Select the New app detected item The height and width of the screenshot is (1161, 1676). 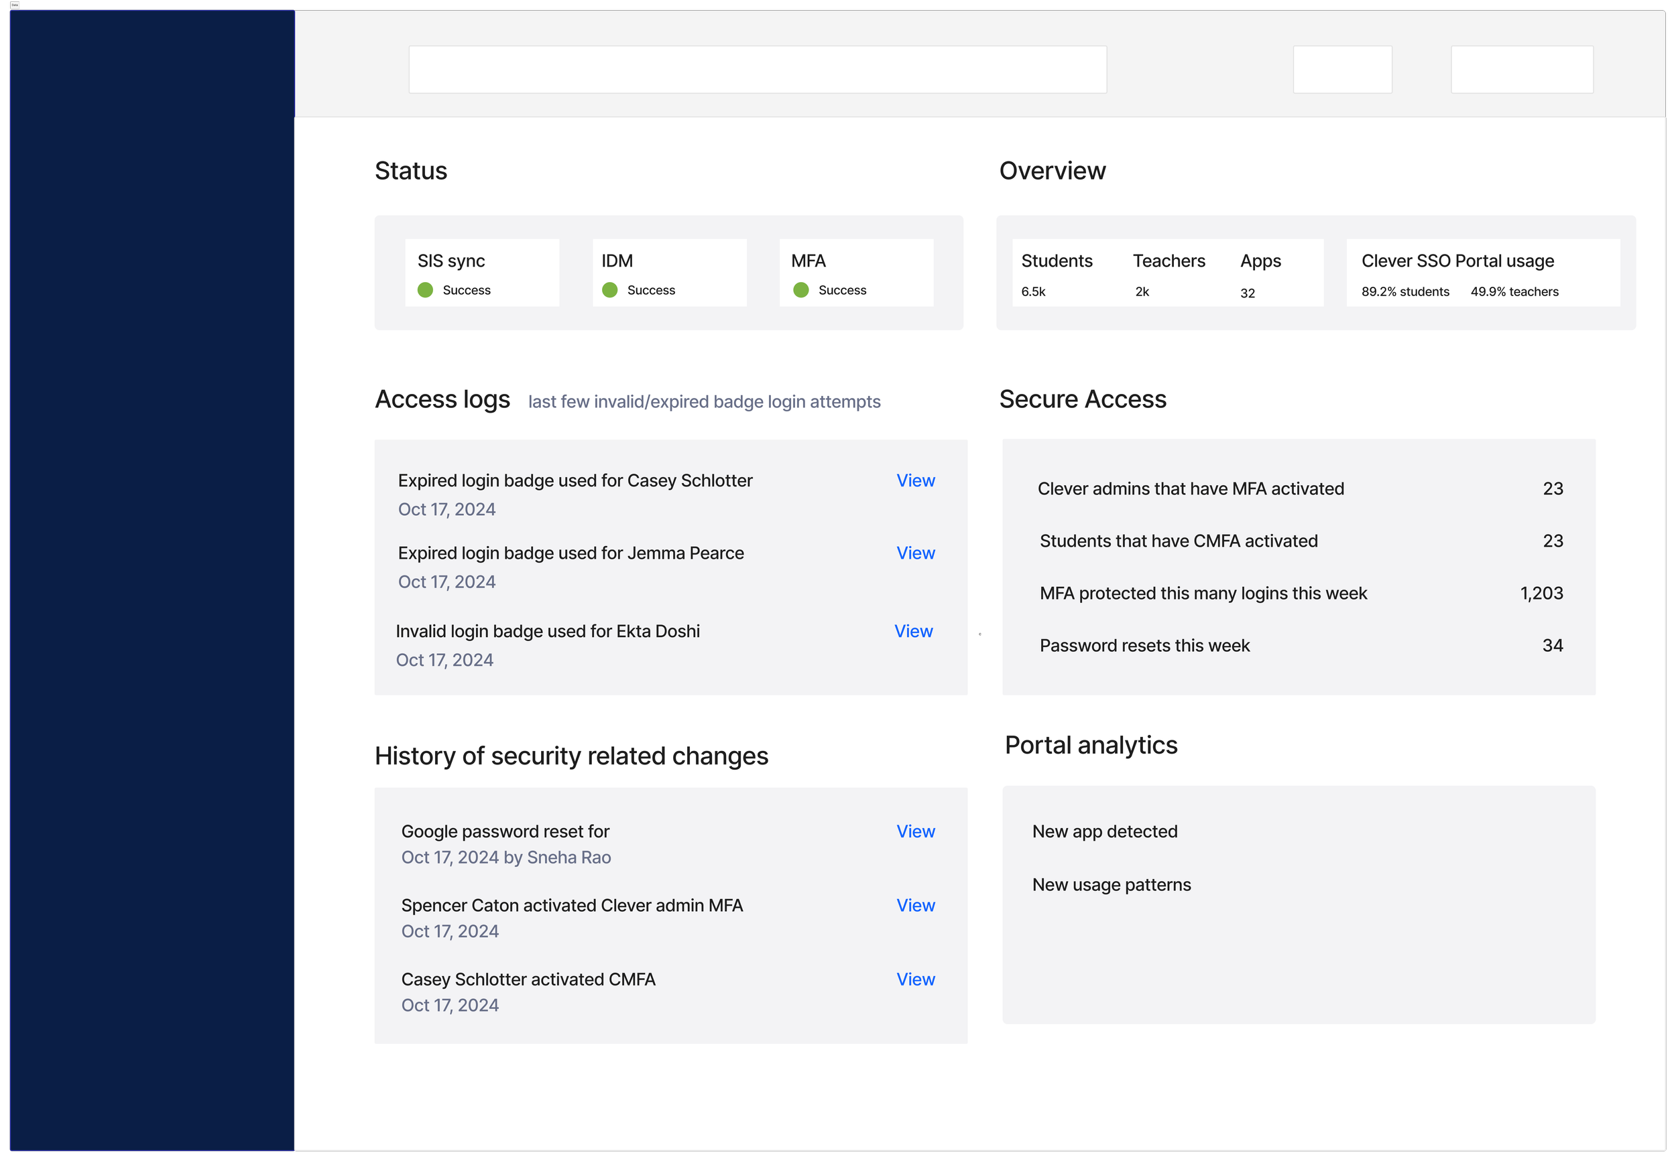(1104, 831)
